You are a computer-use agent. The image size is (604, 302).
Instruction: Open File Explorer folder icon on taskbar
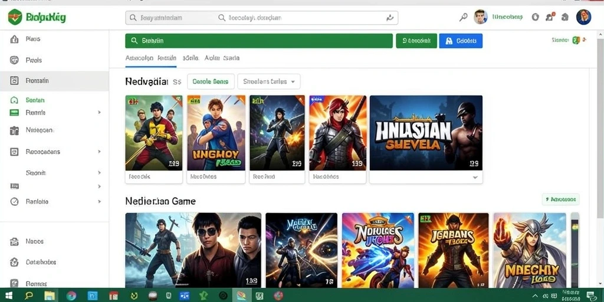(50, 296)
